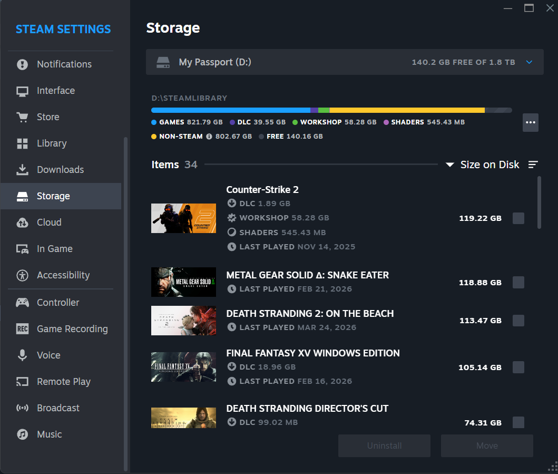Open the Library grid icon
This screenshot has height=474, width=558.
(23, 143)
